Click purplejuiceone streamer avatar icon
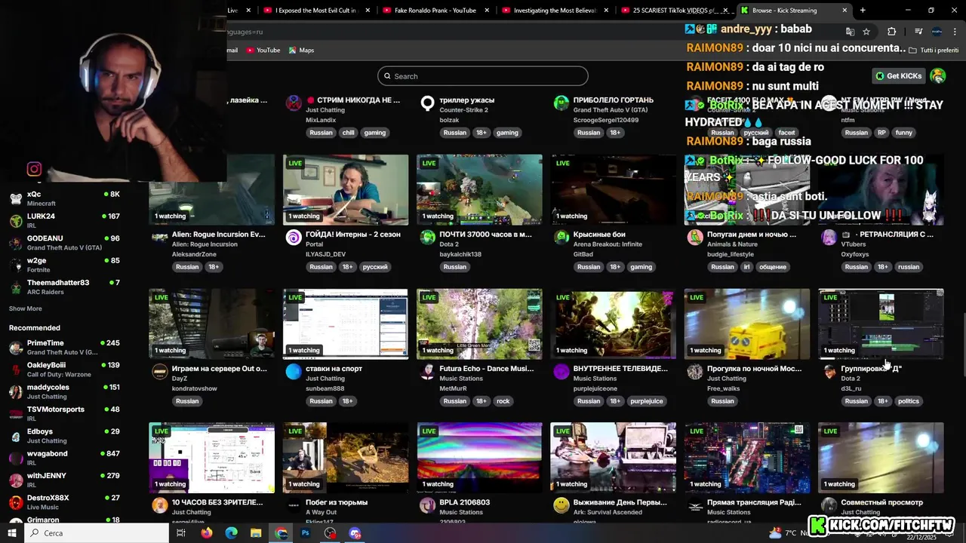966x543 pixels. [561, 372]
